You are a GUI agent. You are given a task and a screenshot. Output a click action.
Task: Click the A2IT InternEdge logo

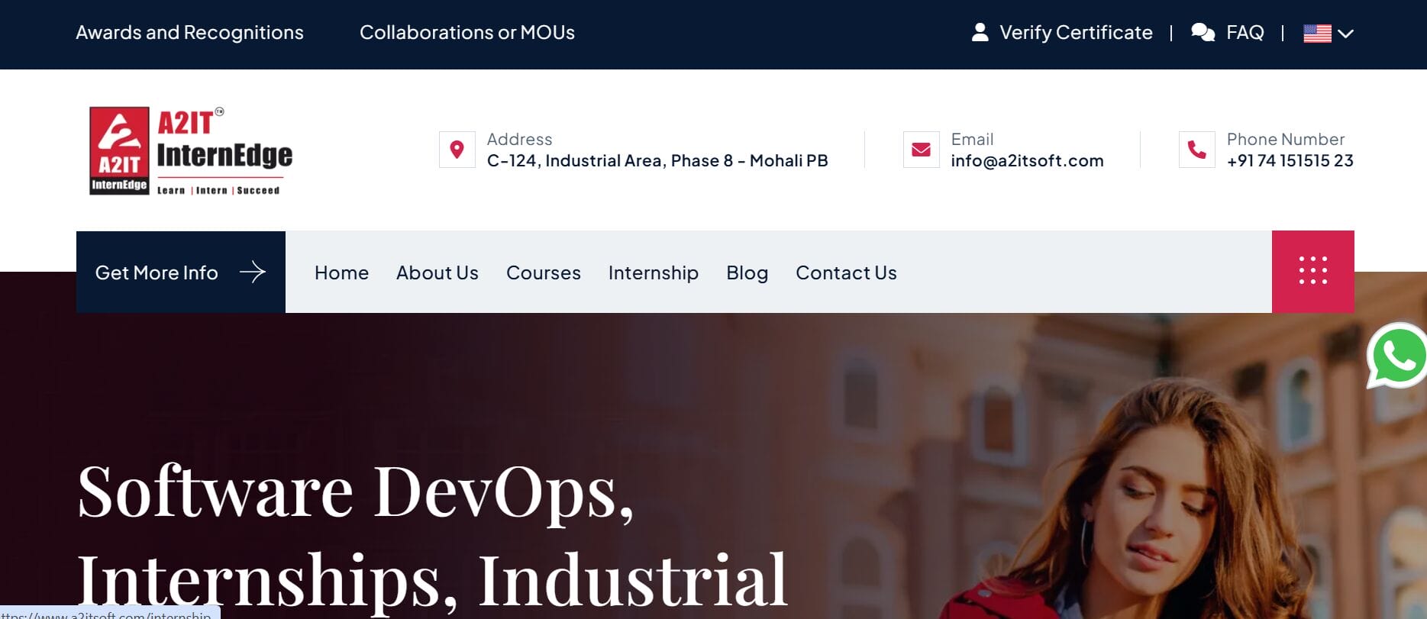(191, 150)
